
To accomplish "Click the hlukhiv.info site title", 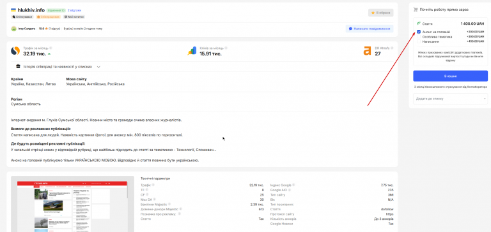I will tap(31, 10).
